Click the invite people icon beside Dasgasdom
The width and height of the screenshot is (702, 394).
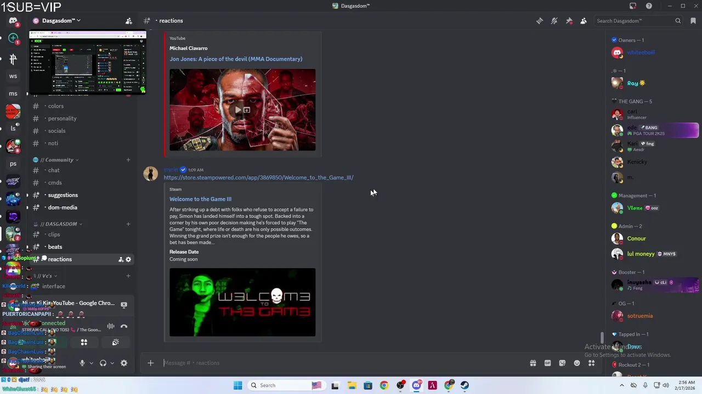point(128,21)
